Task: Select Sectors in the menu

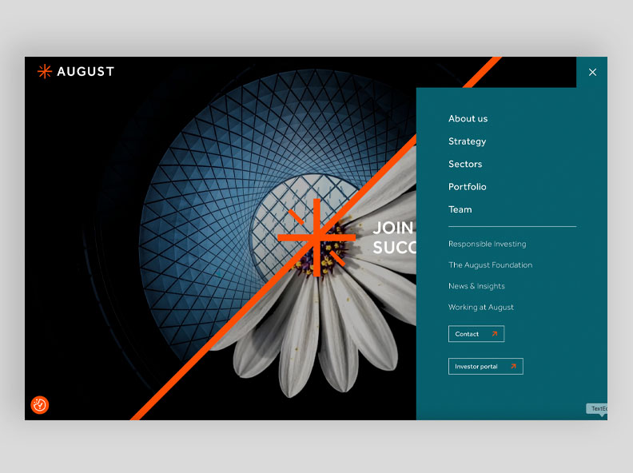Action: pos(465,164)
